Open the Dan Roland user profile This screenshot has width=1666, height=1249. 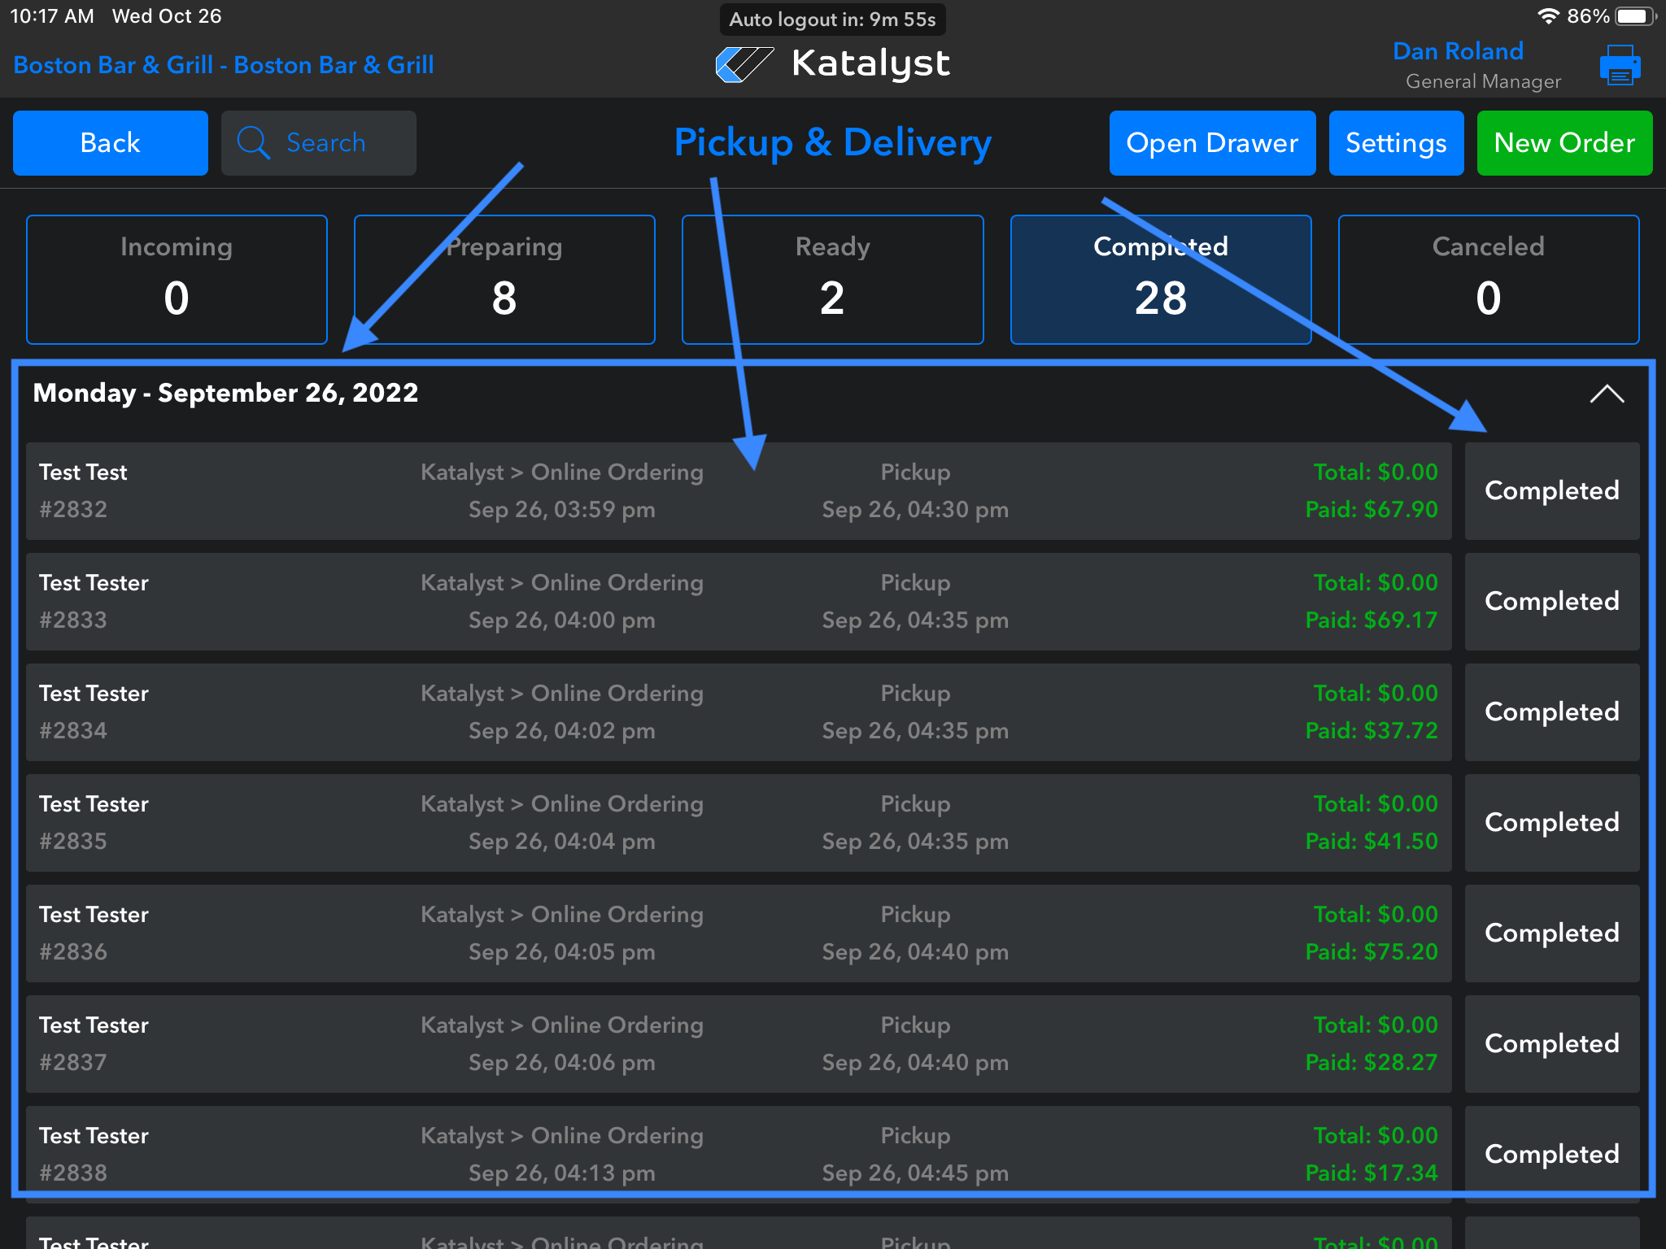[1458, 52]
